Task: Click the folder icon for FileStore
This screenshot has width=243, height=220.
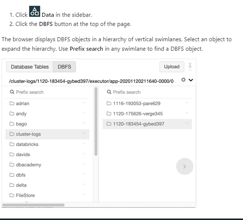Action: pyautogui.click(x=12, y=195)
